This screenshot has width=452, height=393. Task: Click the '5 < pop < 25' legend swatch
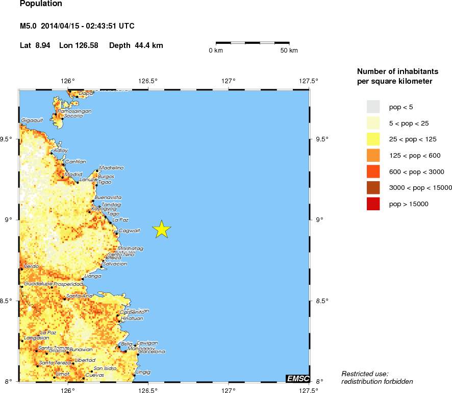click(373, 122)
